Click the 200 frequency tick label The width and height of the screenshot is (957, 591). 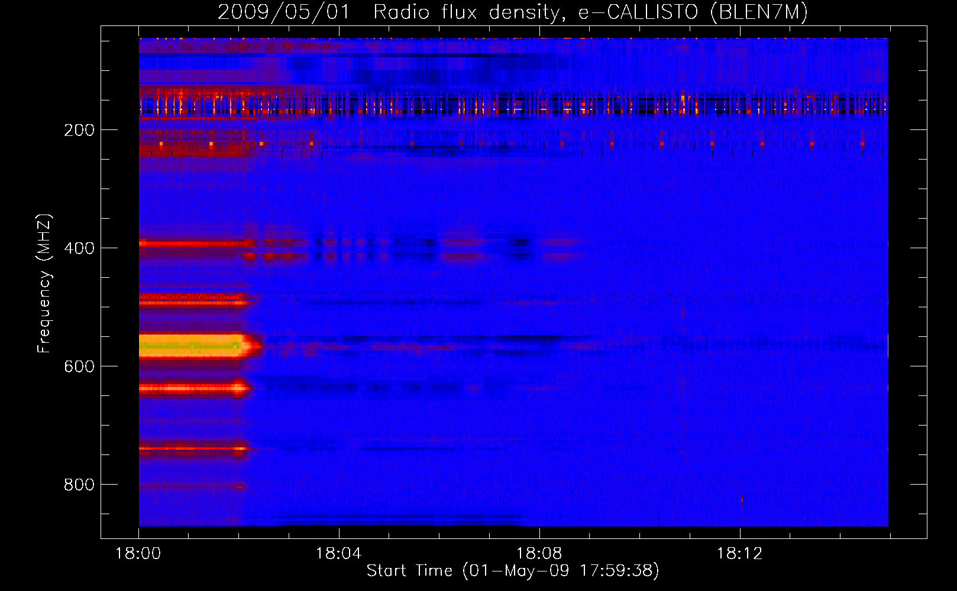[79, 130]
